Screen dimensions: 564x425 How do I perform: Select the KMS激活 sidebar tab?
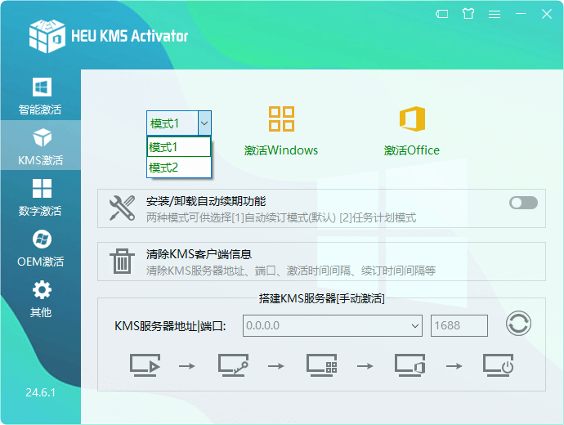tap(40, 146)
